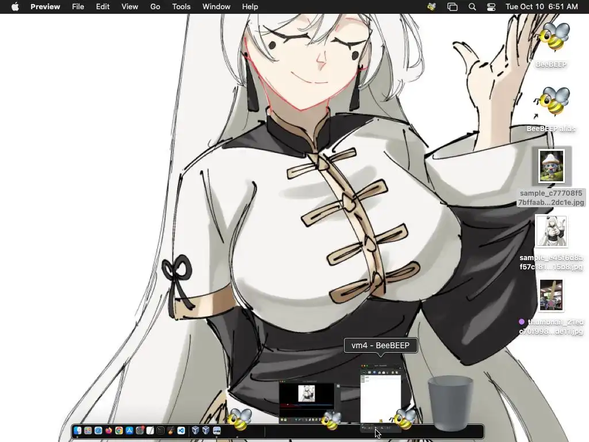Click the BeeBEEP bee icon in menu bar
This screenshot has height=442, width=589.
[431, 6]
